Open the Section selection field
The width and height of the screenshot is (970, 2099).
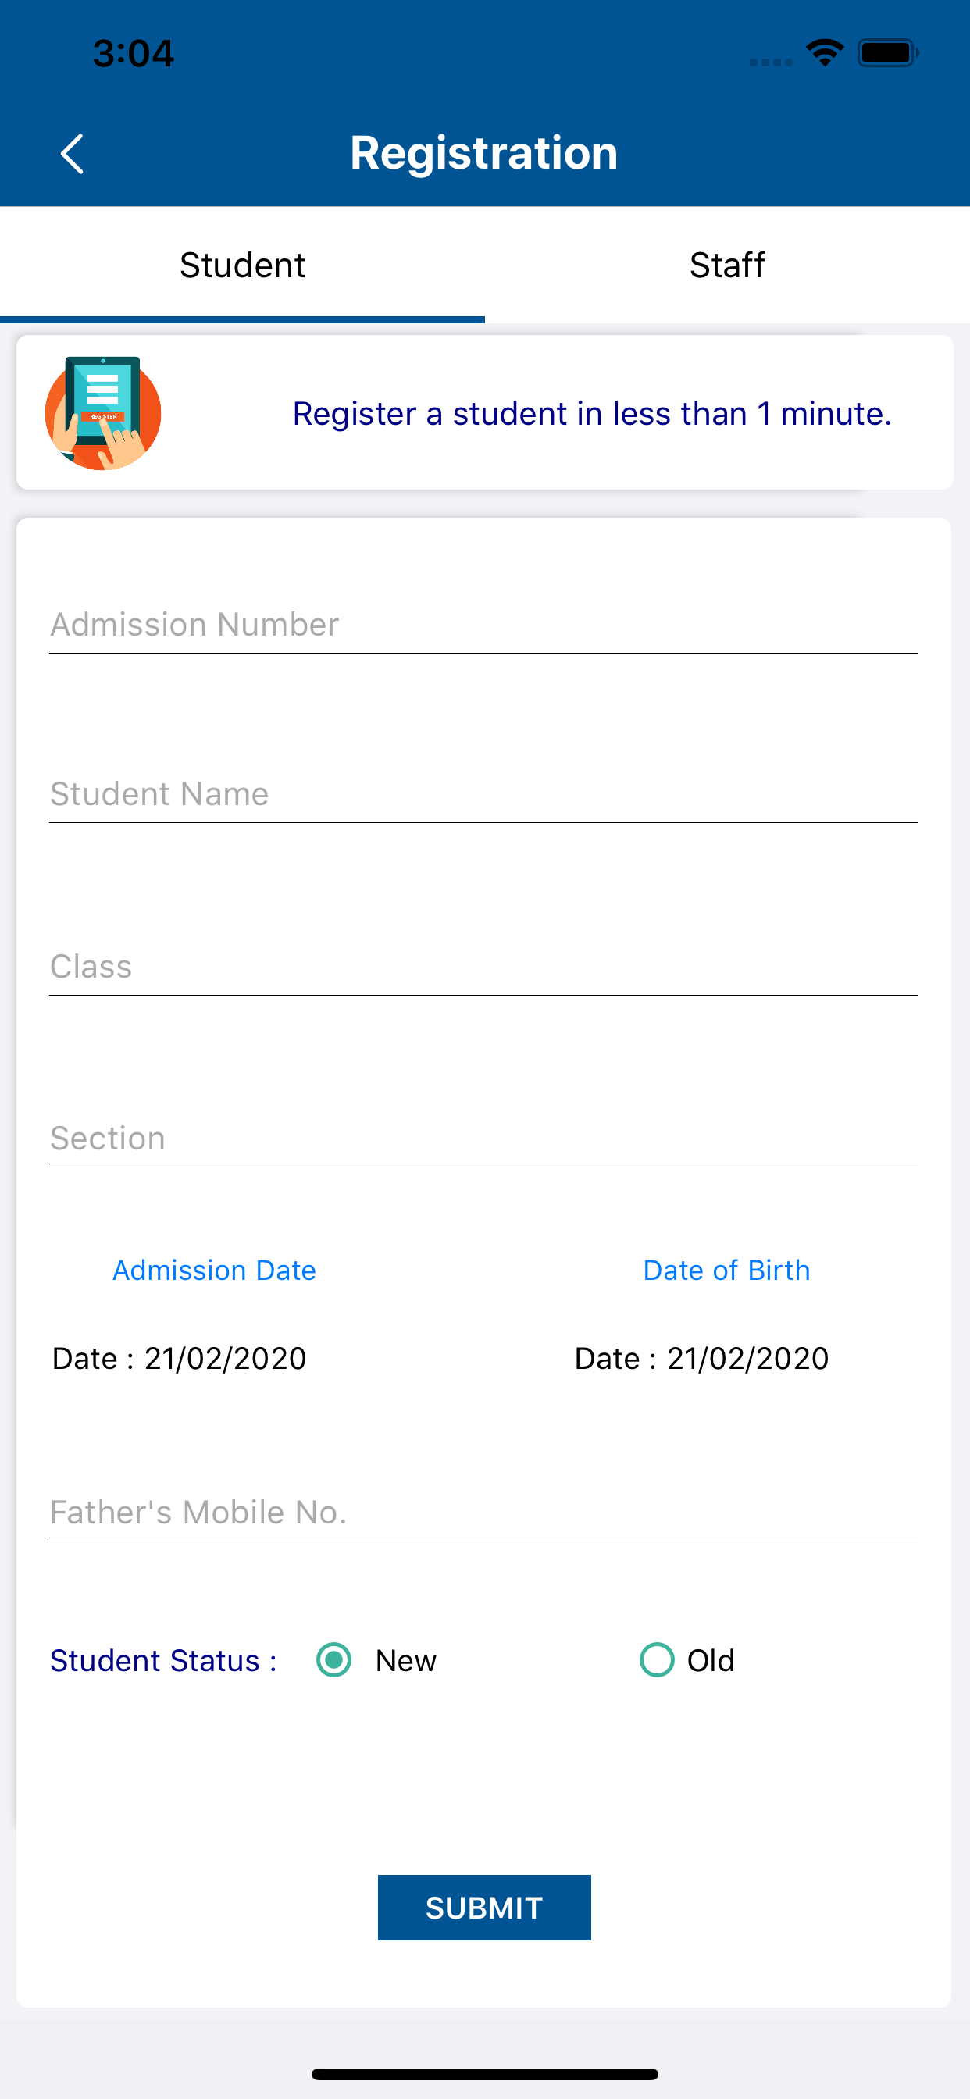tap(483, 1139)
